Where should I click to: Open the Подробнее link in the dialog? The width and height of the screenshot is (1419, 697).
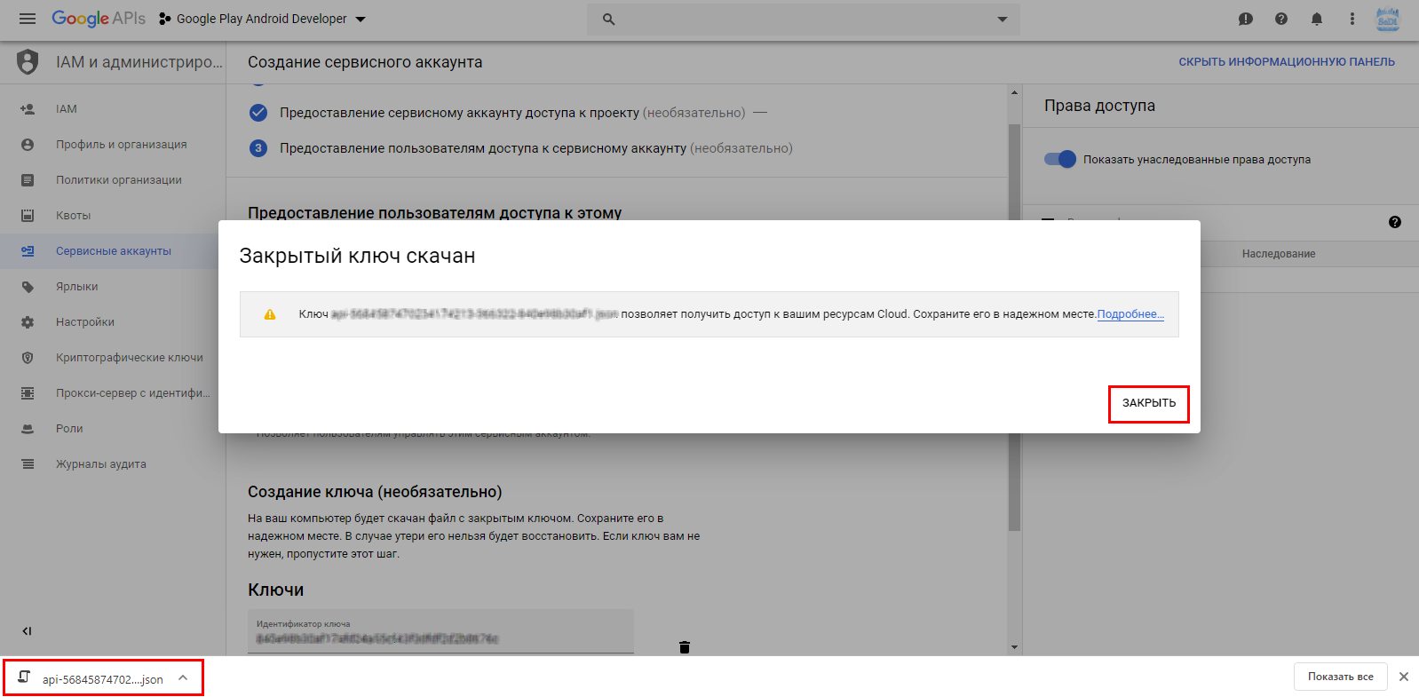pyautogui.click(x=1130, y=314)
